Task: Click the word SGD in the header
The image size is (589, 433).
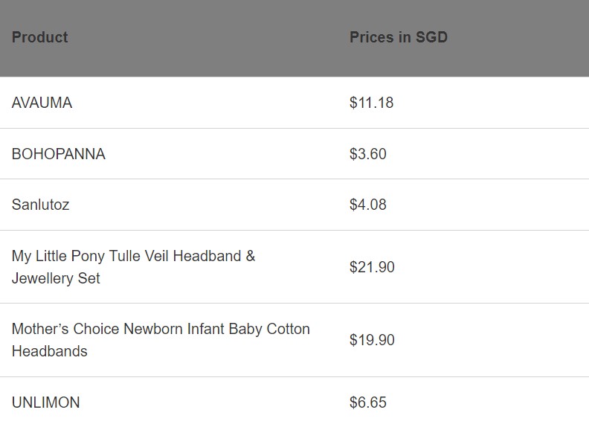Action: [x=432, y=37]
